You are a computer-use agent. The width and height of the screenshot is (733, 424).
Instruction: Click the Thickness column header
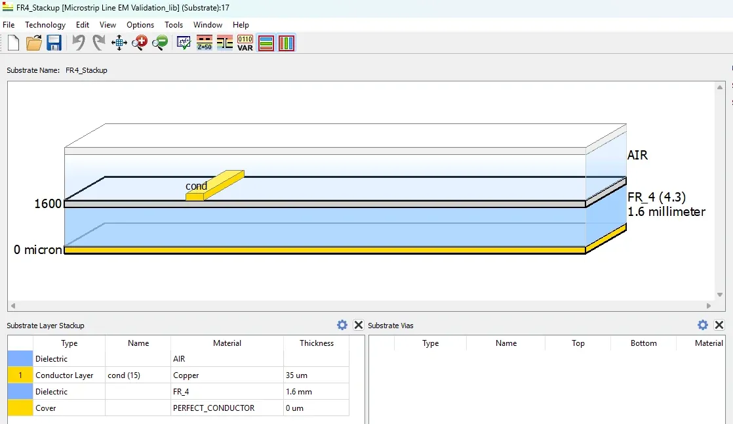(x=317, y=343)
